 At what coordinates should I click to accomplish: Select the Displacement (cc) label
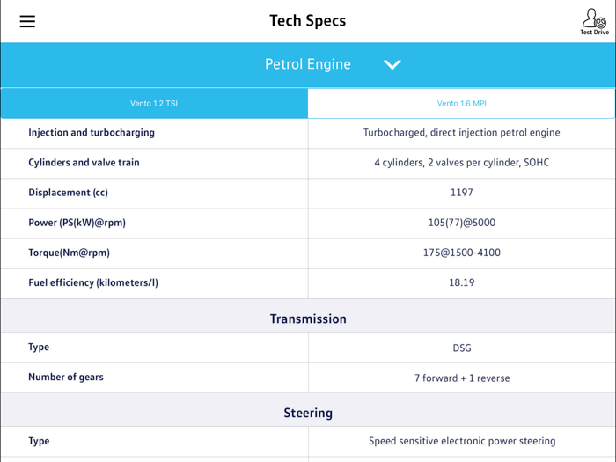[x=68, y=193]
